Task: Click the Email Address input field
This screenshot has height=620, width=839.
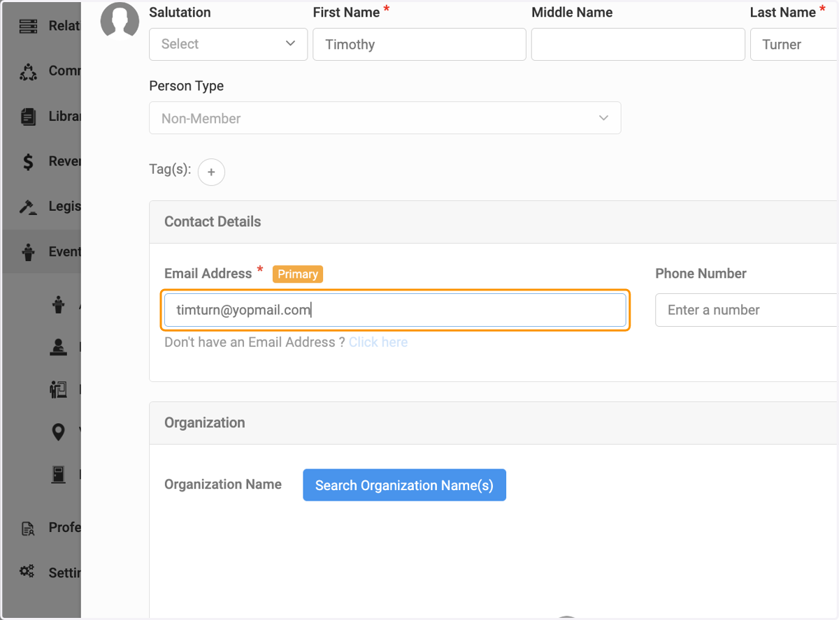Action: (x=395, y=310)
